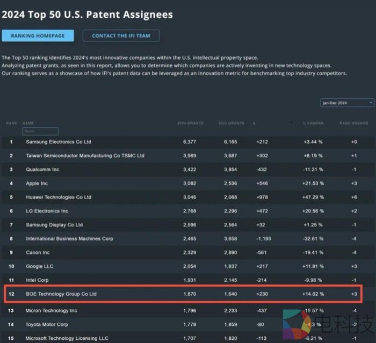
Task: Click Micron 2023 grants value 2,233
Action: 230,311
